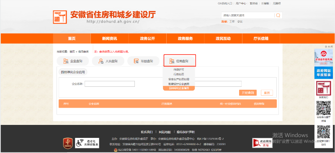Click 首页 in the breadcrumb

(72, 52)
